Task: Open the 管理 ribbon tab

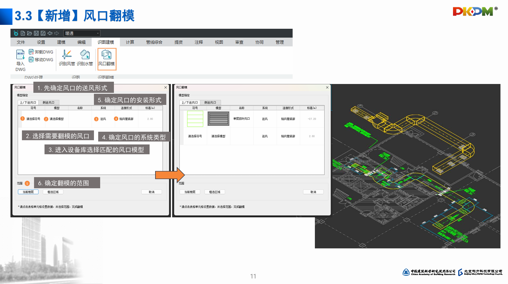Action: point(280,42)
